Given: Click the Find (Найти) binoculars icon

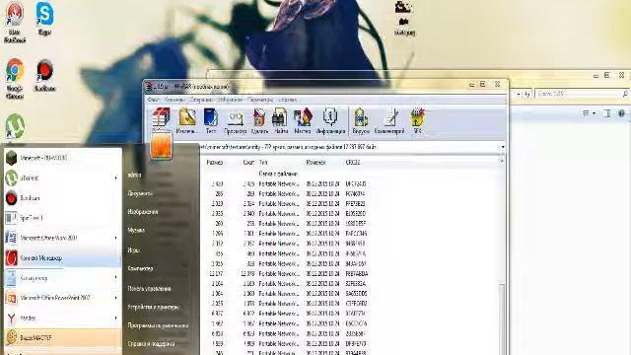Looking at the screenshot, I should click(280, 120).
